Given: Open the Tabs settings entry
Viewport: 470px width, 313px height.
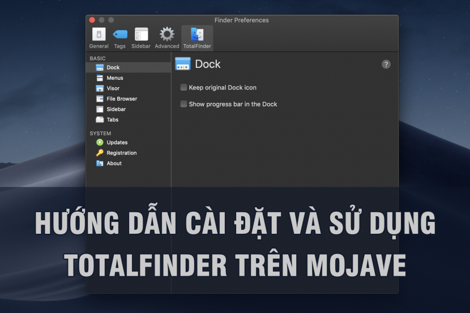Looking at the screenshot, I should click(112, 119).
